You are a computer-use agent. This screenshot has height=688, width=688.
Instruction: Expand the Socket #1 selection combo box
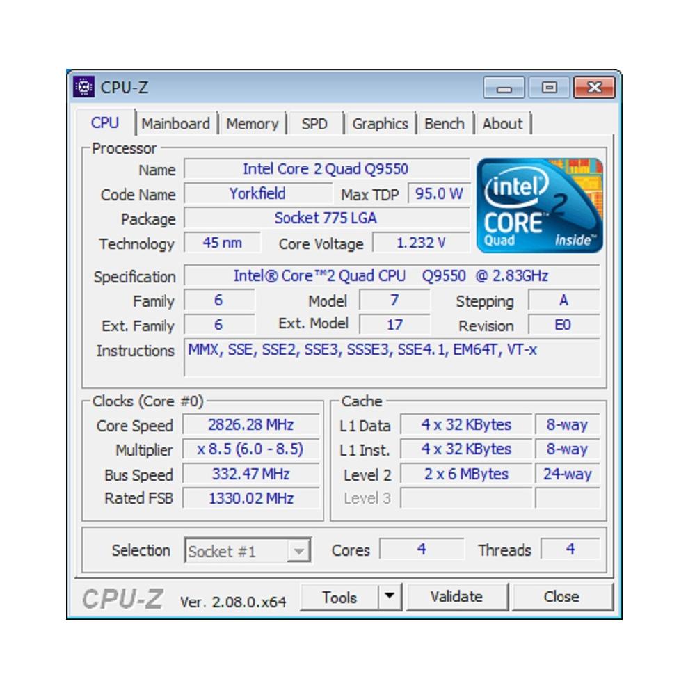(248, 551)
